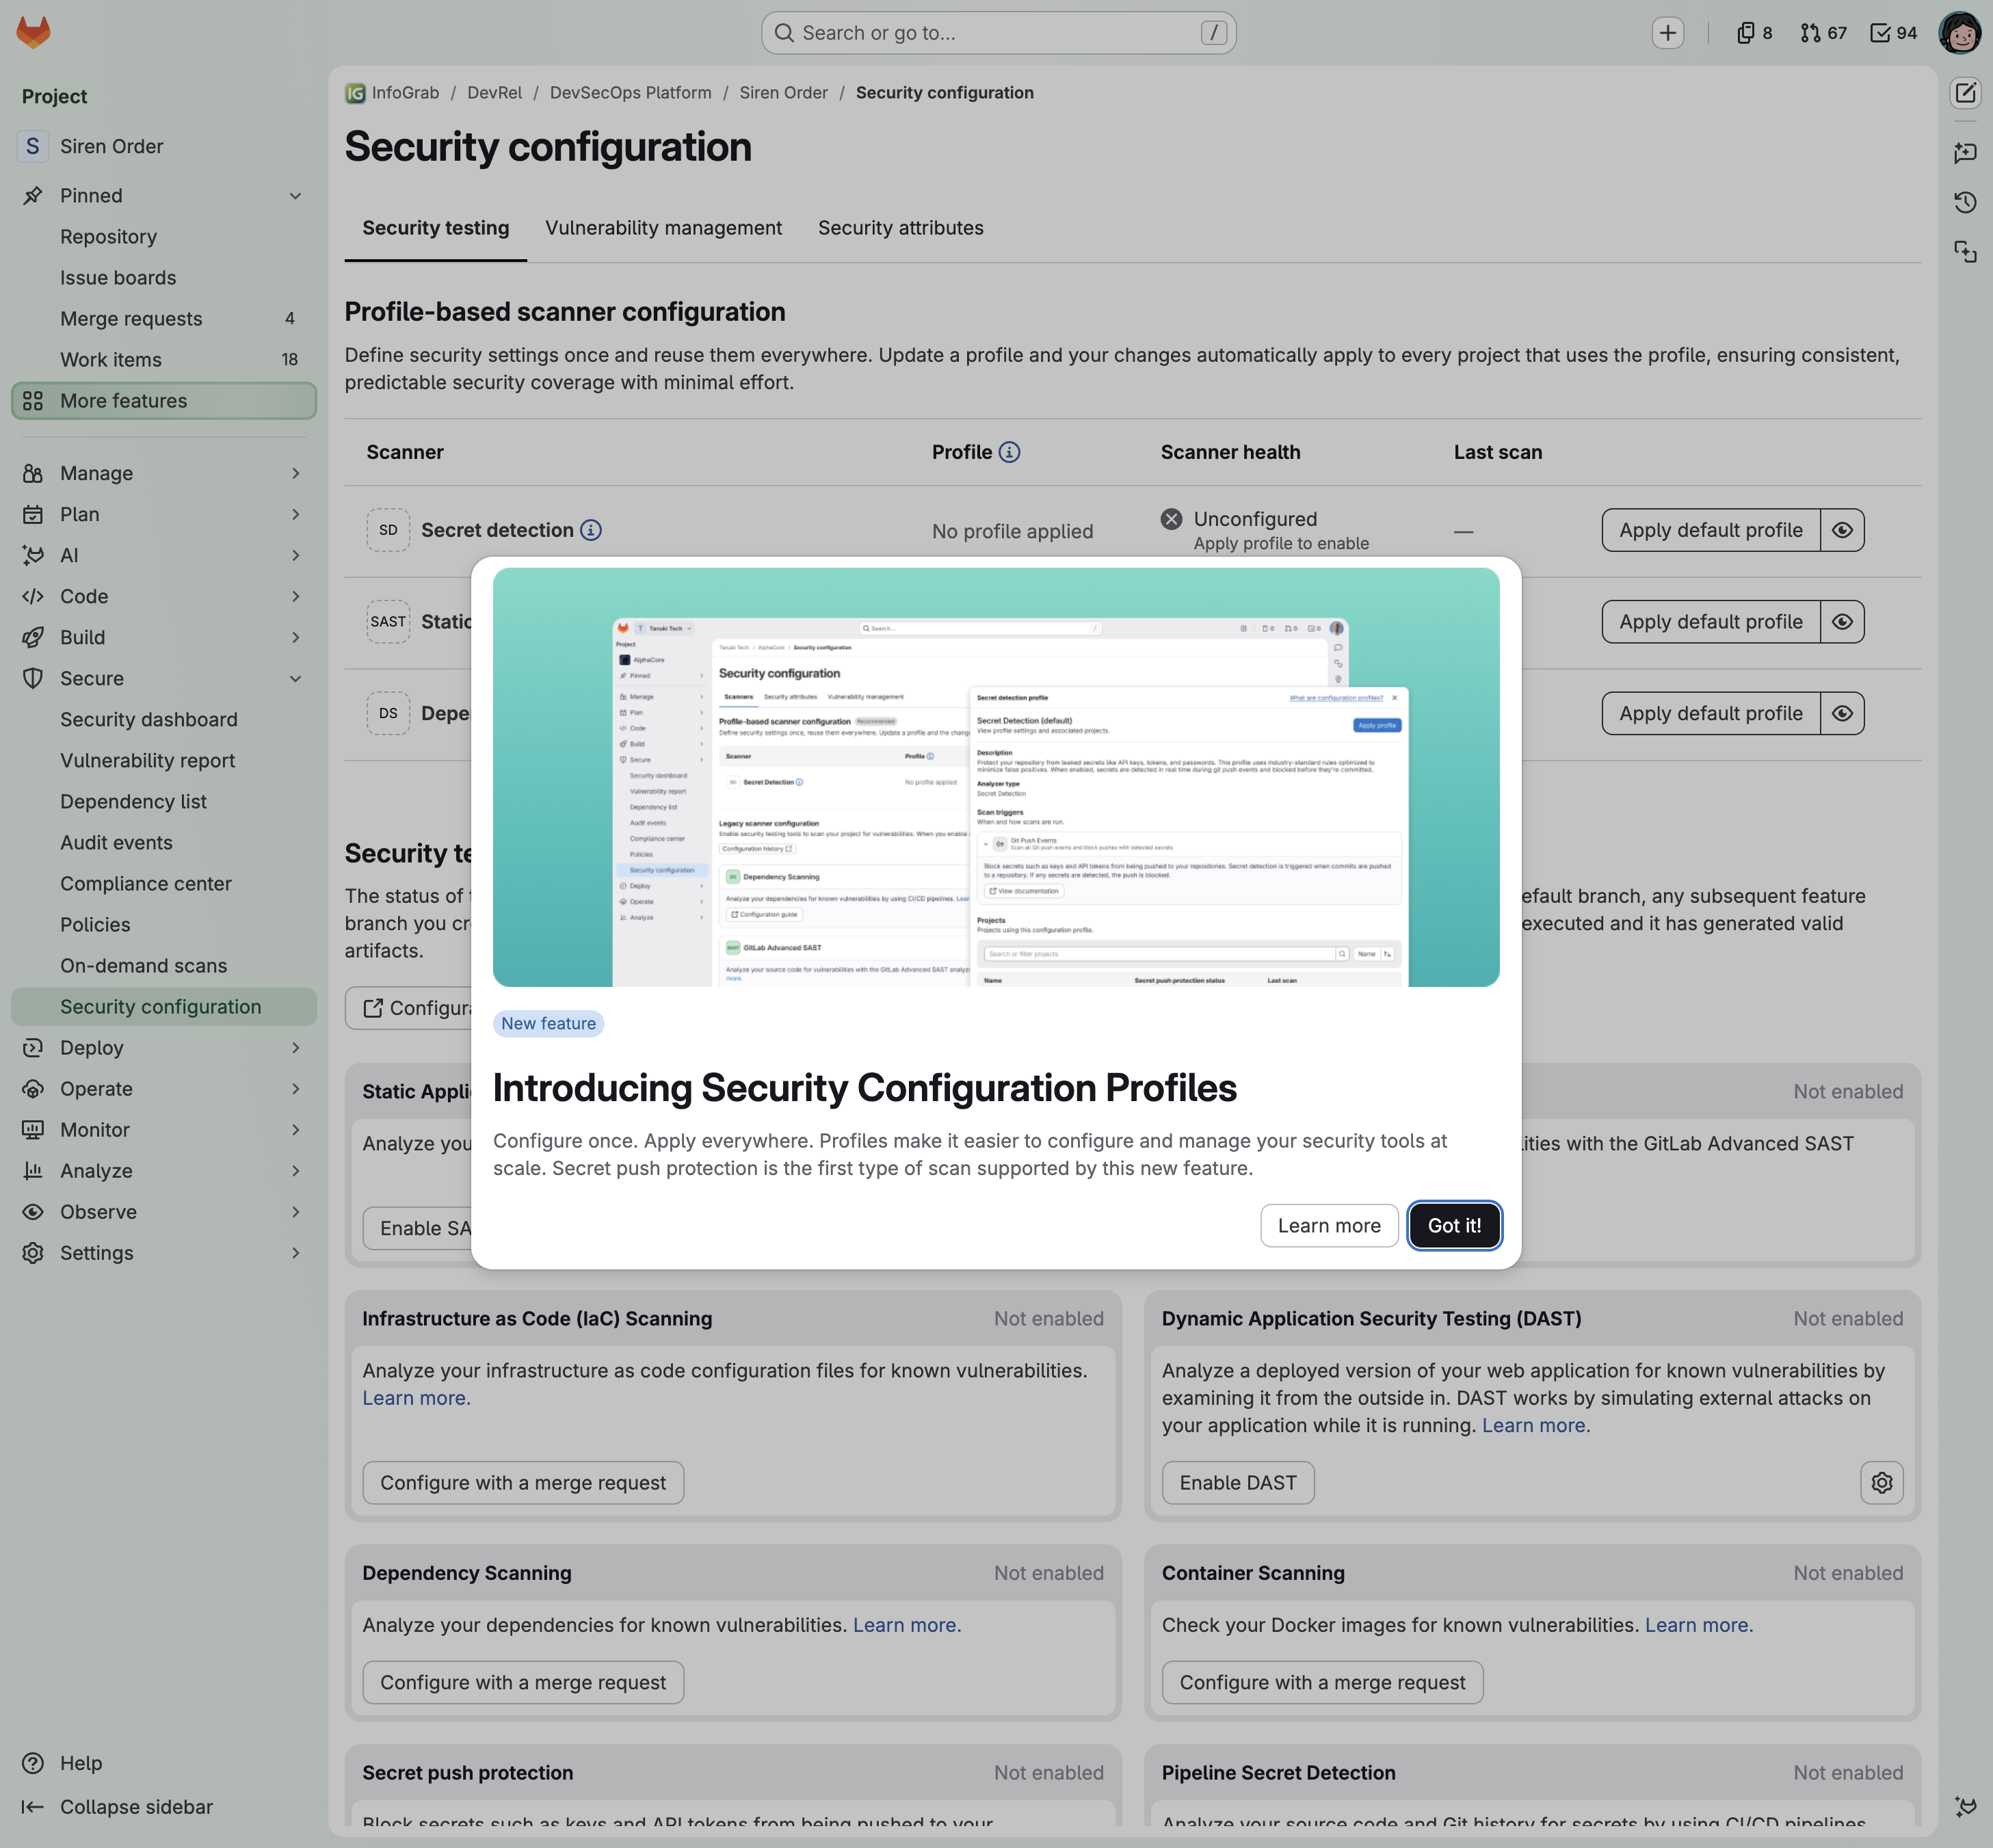Click the Secret detection info icon
This screenshot has width=1993, height=1848.
click(591, 530)
